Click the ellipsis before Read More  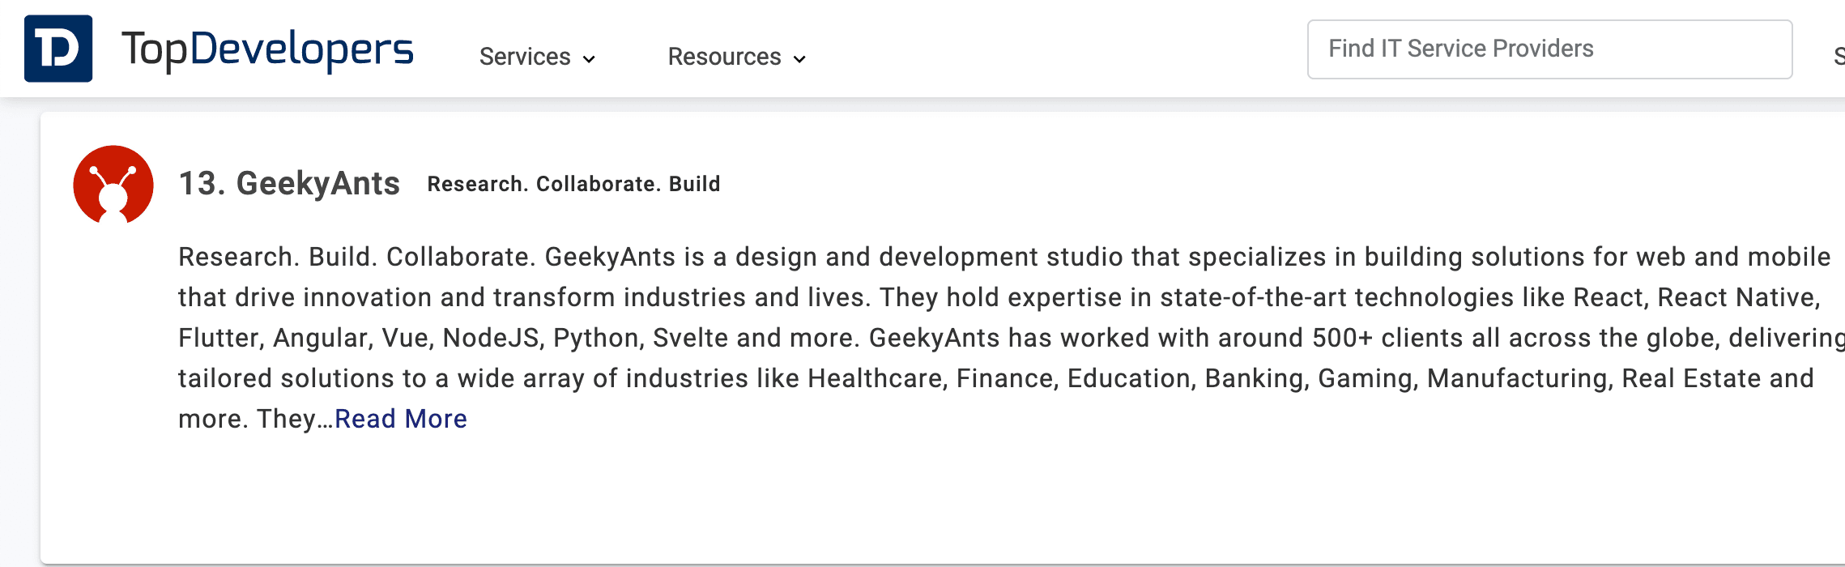325,420
